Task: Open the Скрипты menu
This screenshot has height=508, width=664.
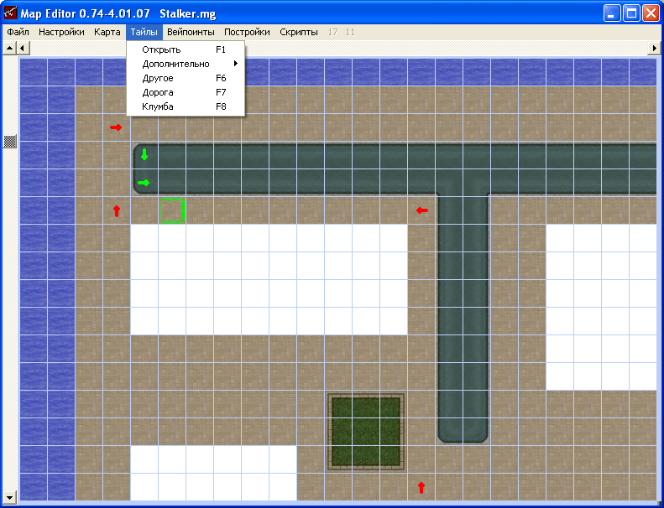Action: click(x=299, y=32)
